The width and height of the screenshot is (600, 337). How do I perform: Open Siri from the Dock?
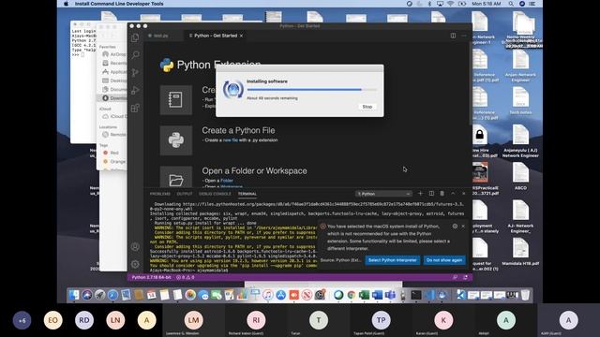pos(87,295)
